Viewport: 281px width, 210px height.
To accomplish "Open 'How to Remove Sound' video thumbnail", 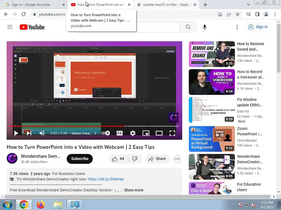I will click(212, 54).
